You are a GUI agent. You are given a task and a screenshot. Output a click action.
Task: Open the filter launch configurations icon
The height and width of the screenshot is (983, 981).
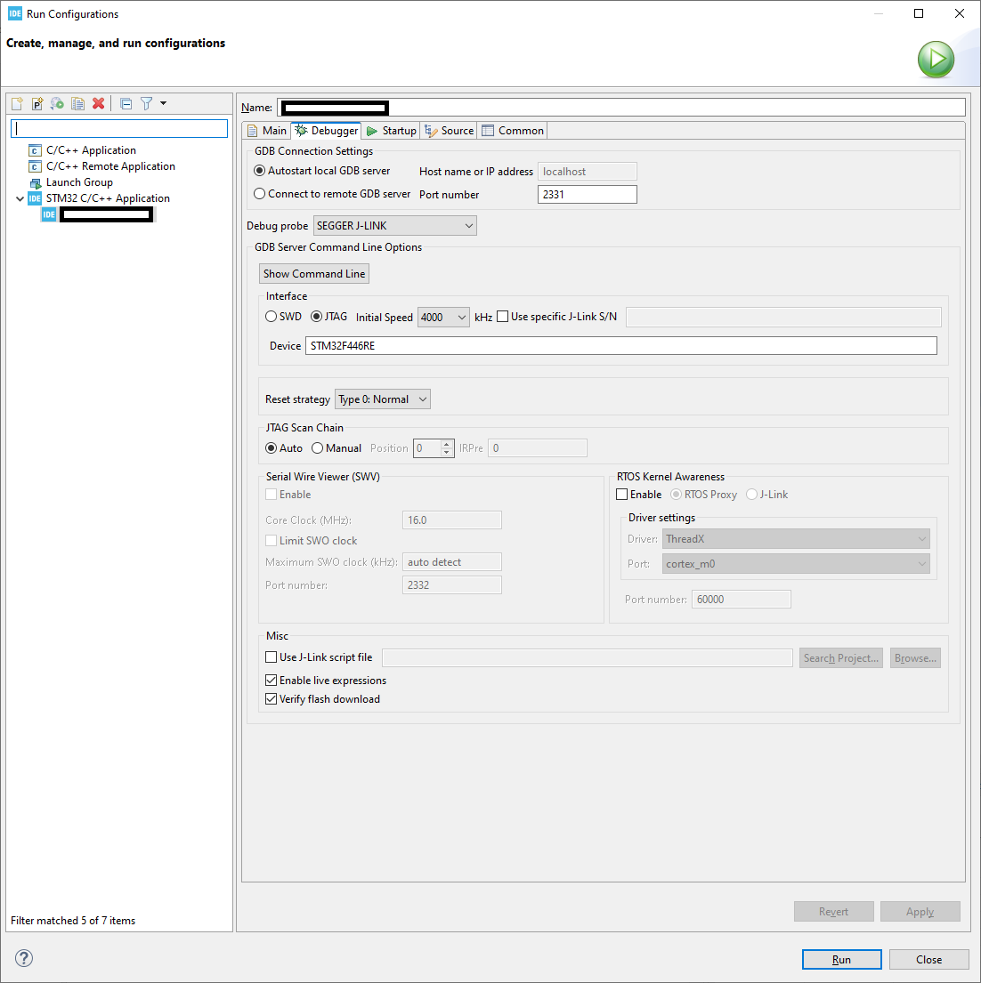[145, 103]
